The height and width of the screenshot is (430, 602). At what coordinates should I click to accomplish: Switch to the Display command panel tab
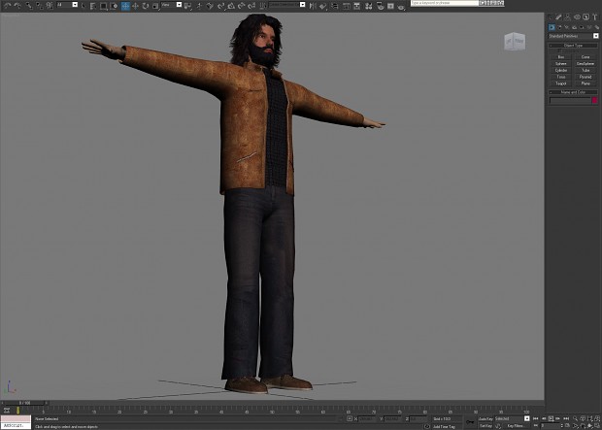click(585, 17)
